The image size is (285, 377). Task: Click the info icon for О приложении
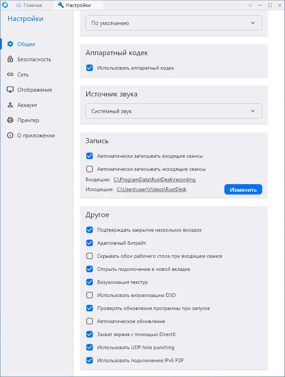point(10,136)
